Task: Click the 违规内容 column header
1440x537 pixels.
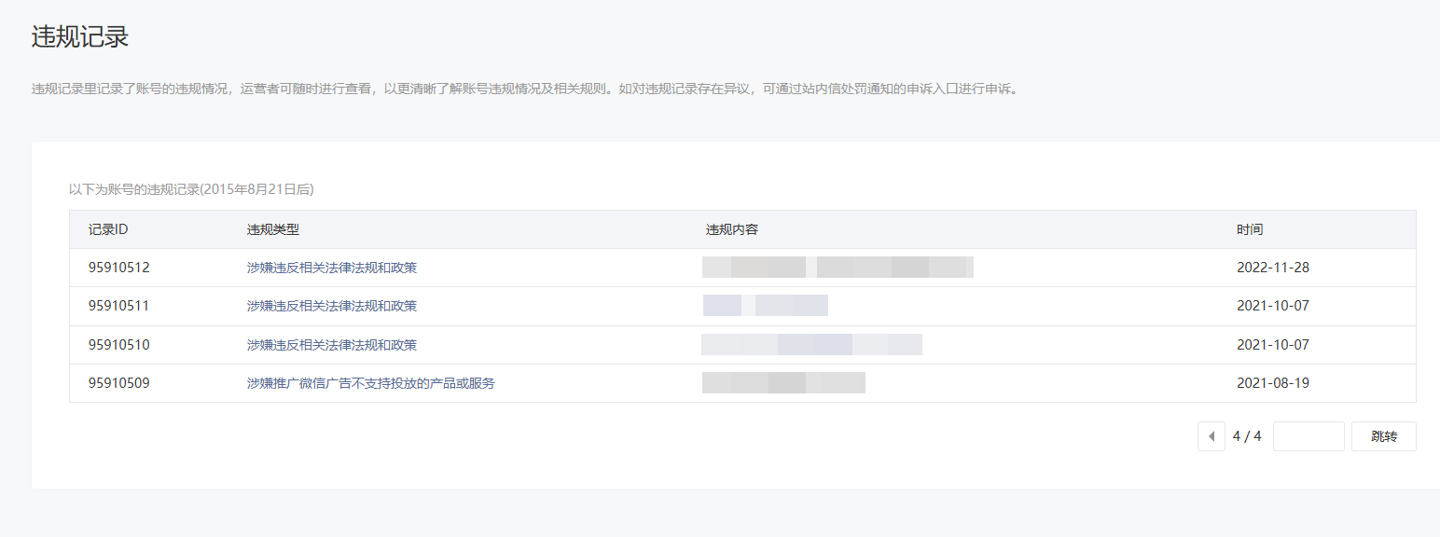Action: click(x=732, y=229)
